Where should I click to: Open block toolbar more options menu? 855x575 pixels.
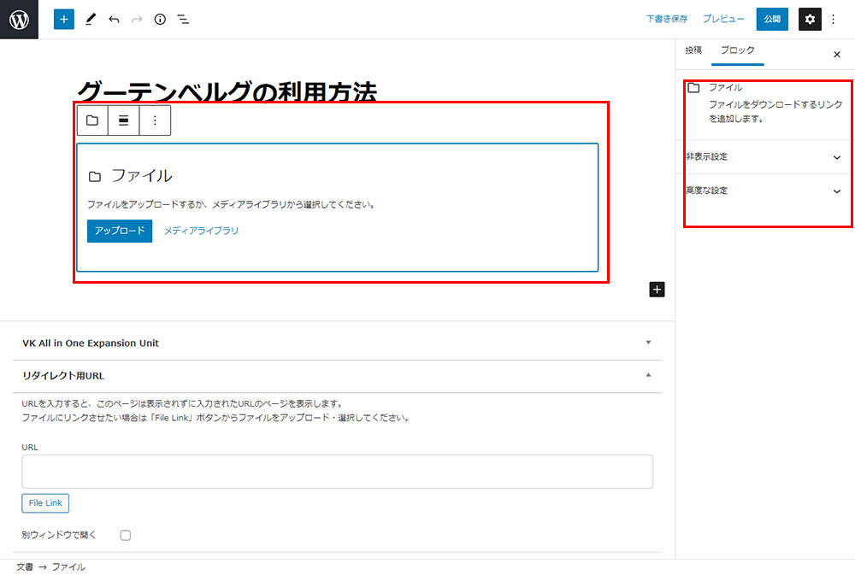(x=155, y=120)
